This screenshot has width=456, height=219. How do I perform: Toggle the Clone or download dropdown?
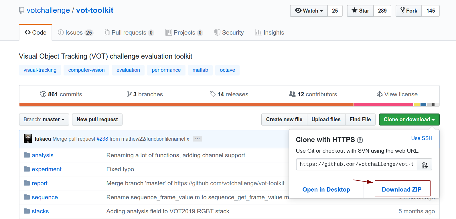pos(409,120)
